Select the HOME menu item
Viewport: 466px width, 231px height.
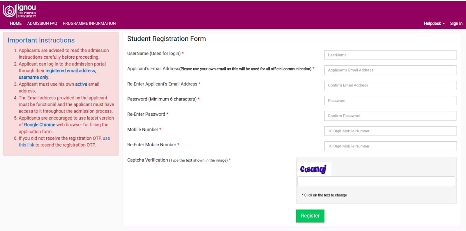coord(15,24)
